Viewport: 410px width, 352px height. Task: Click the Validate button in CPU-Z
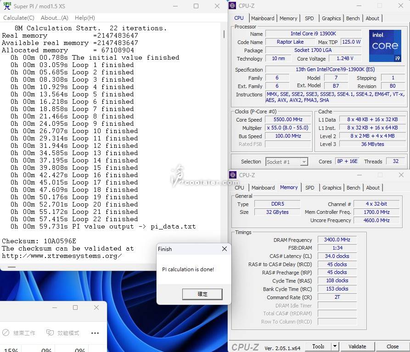(x=357, y=346)
